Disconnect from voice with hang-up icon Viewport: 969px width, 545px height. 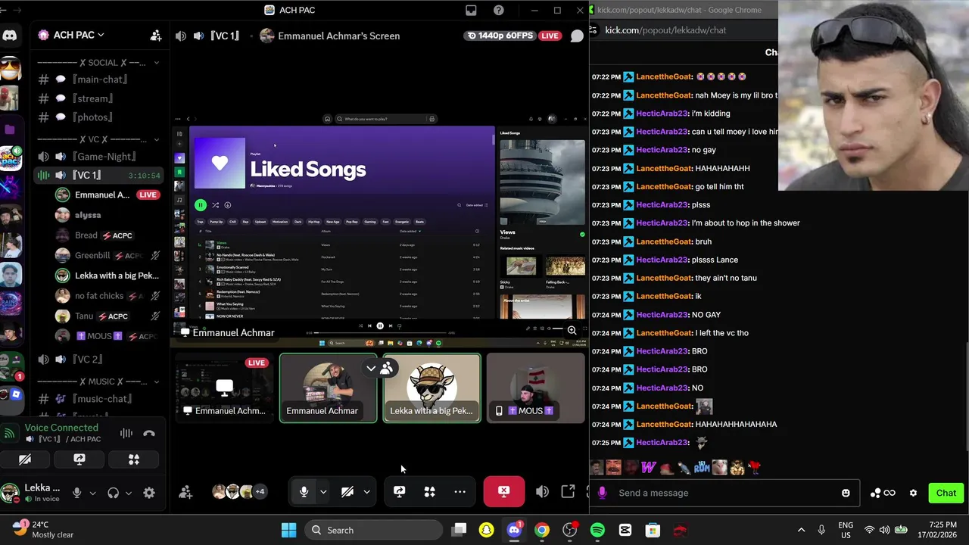149,433
